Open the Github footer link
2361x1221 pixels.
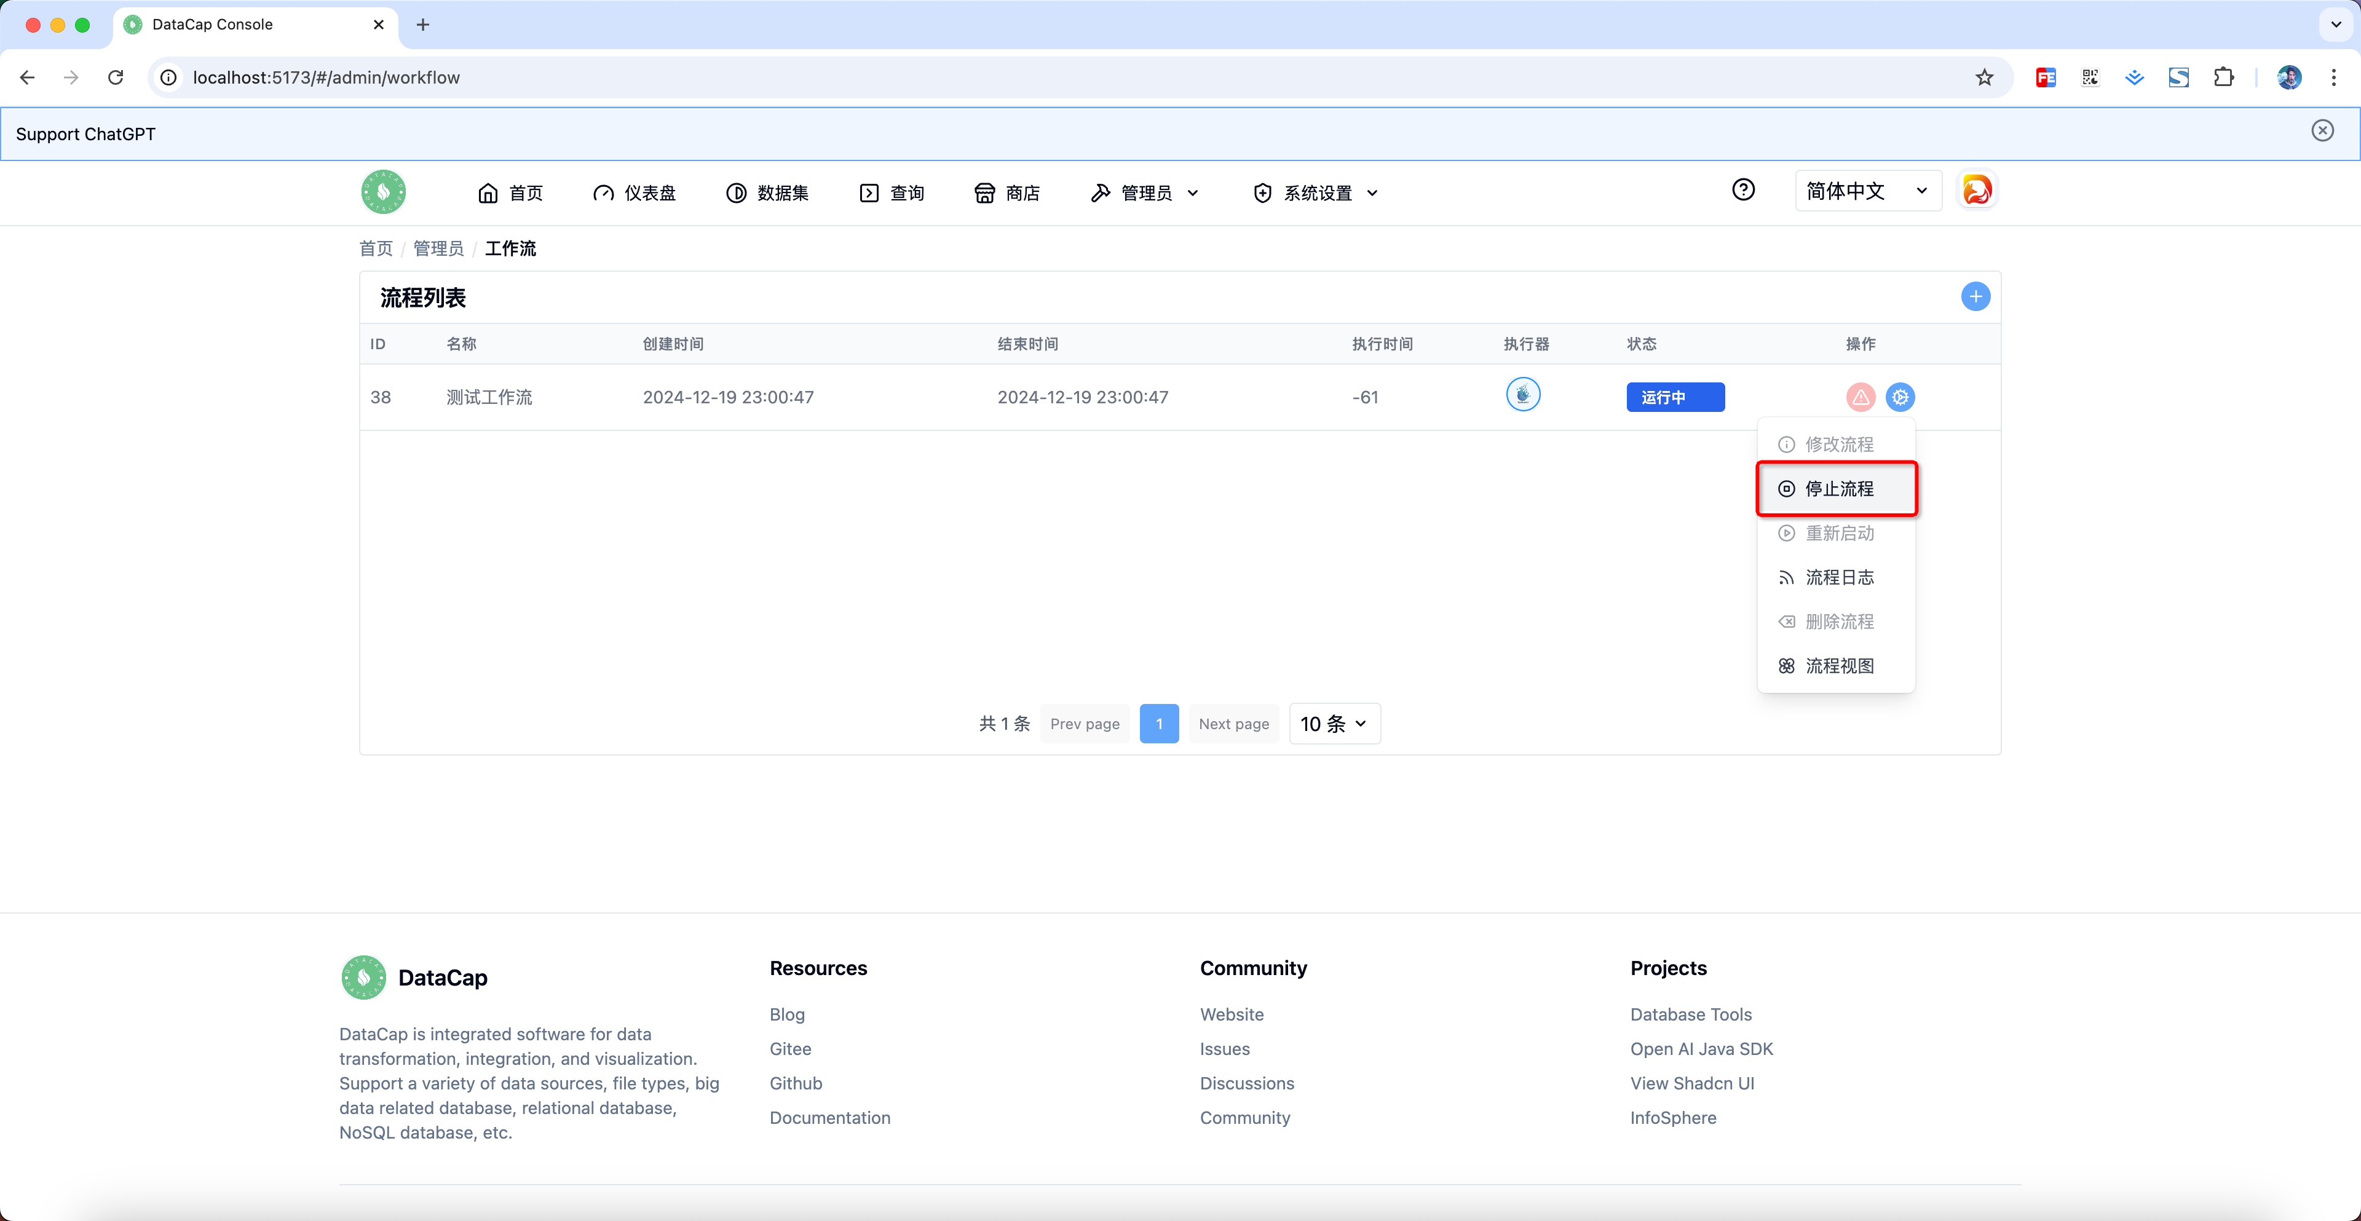(796, 1083)
